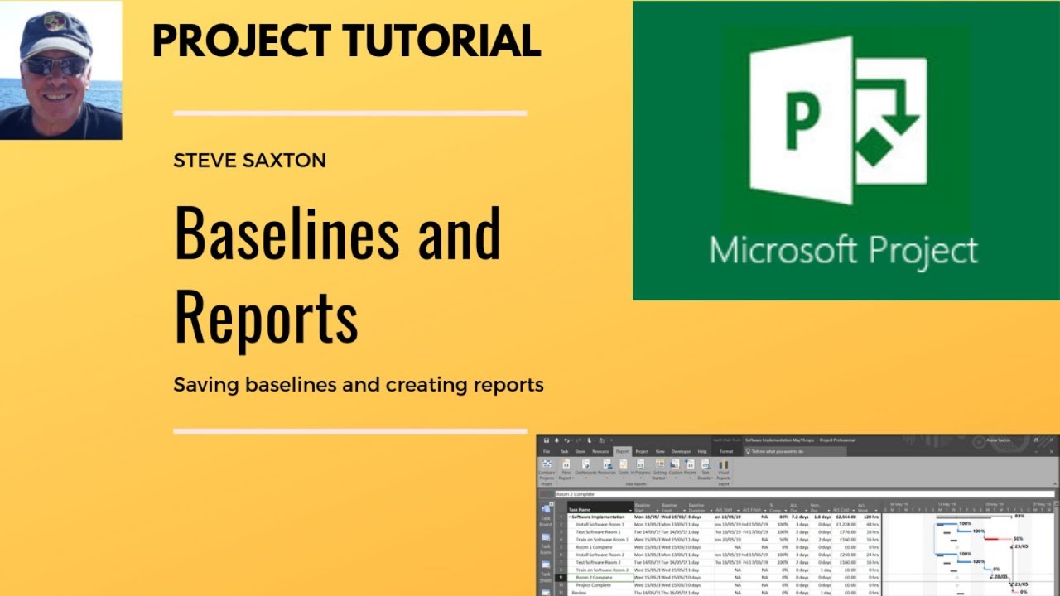The width and height of the screenshot is (1060, 596).
Task: Open the Baseline Duration column dropdown
Action: click(x=711, y=511)
